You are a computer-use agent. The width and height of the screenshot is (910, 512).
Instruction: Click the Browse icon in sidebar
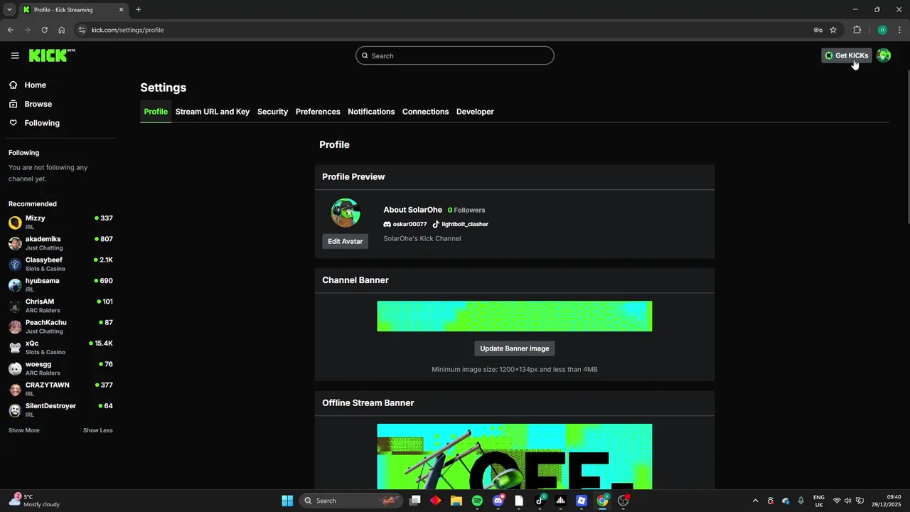click(x=14, y=104)
